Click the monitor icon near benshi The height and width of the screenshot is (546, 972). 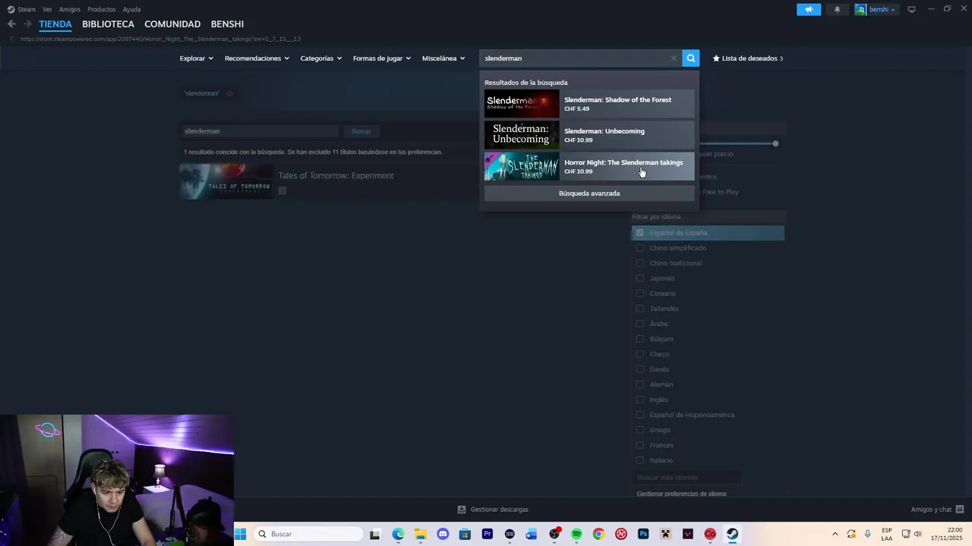(911, 9)
